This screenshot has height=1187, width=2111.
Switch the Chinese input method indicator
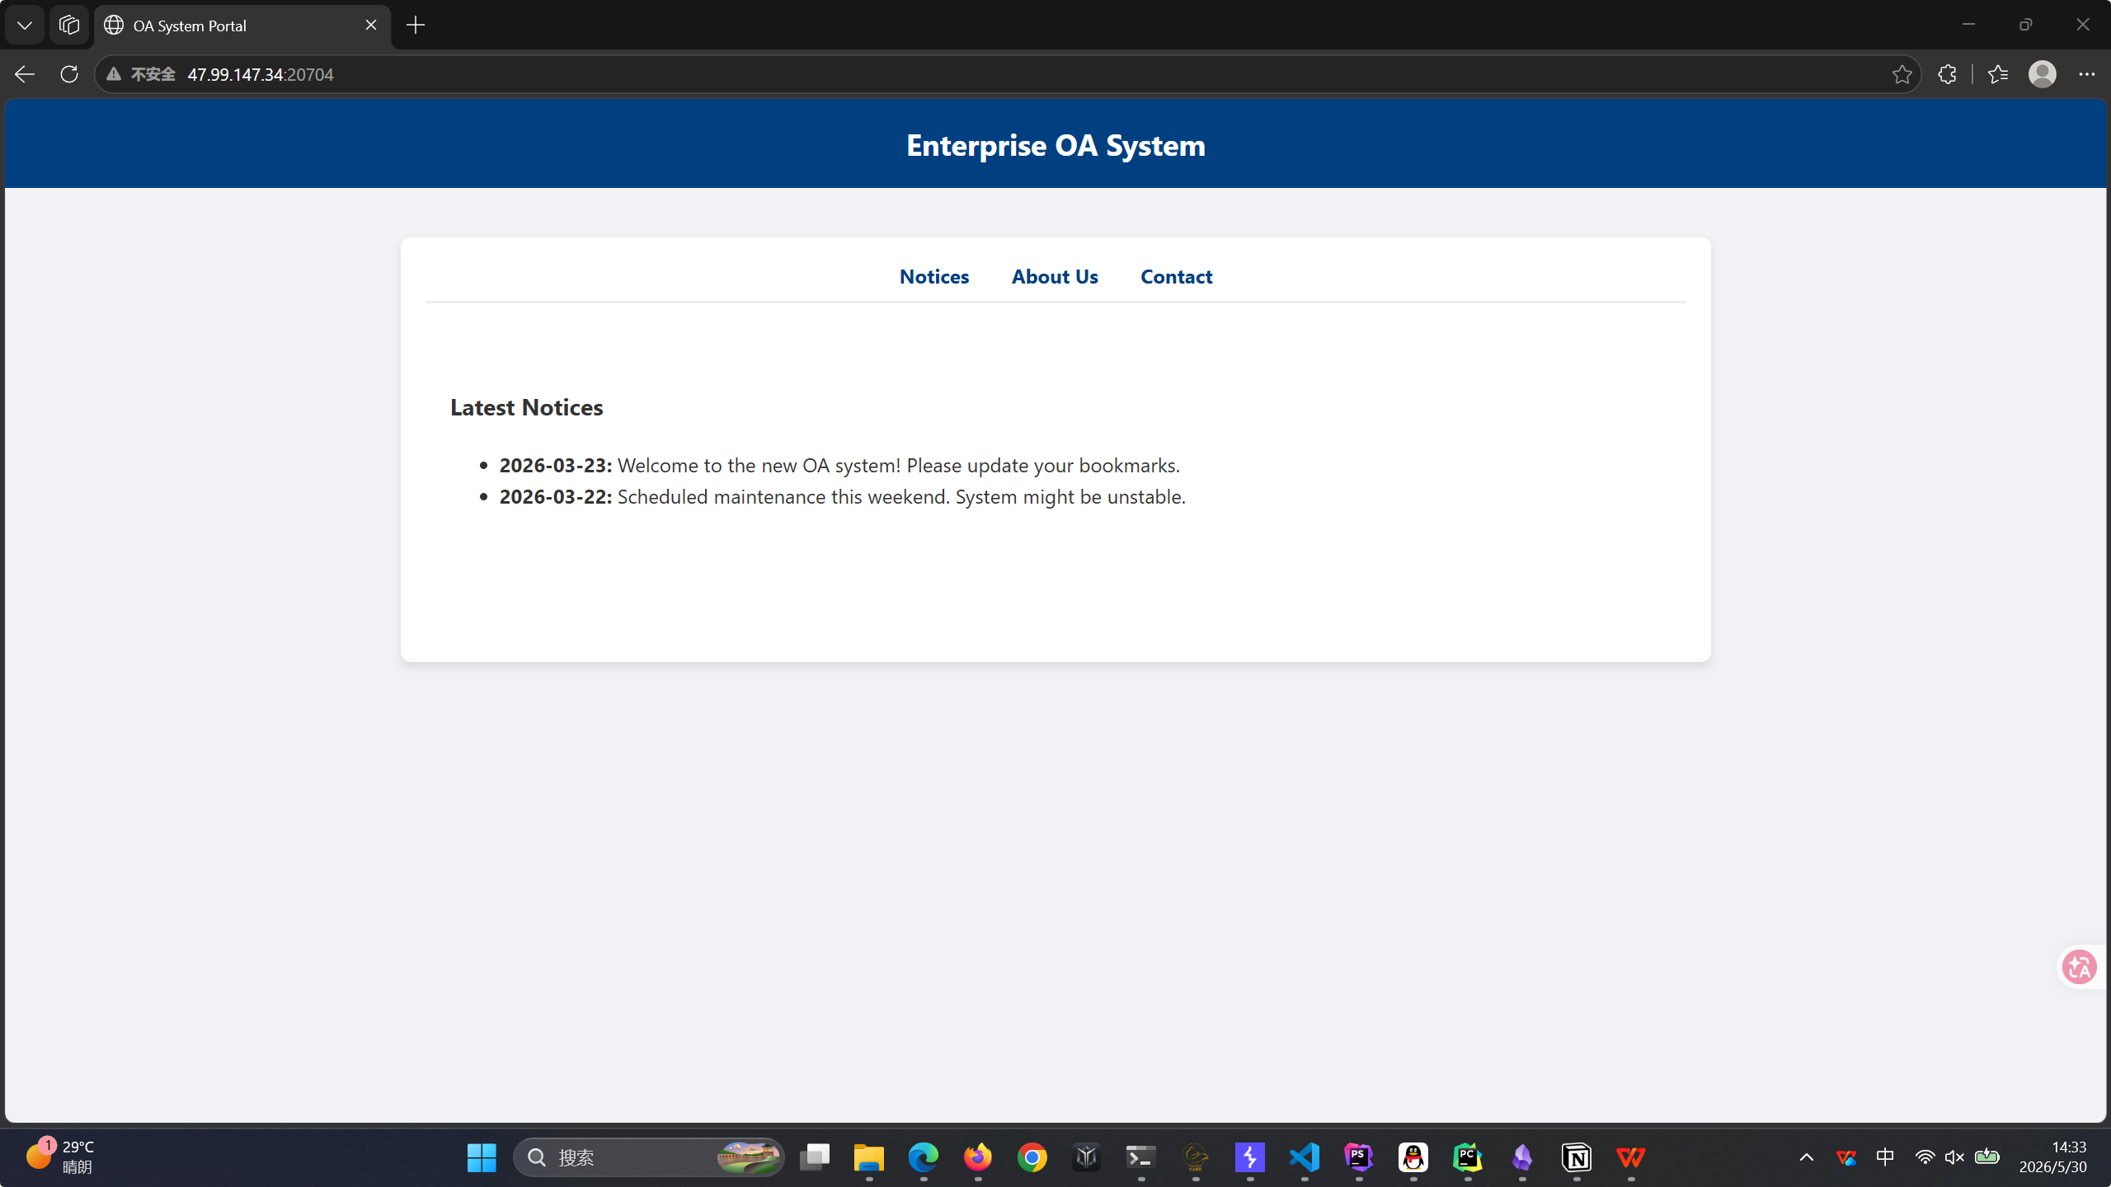1885,1157
